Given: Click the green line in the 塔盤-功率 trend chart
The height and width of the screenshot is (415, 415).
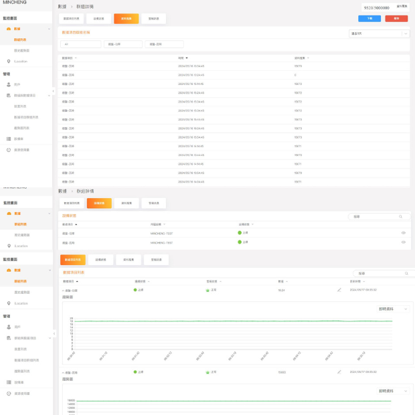Looking at the screenshot, I should (233, 321).
